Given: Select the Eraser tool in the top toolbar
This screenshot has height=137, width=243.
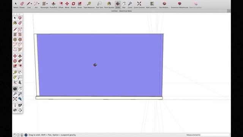Looking at the screenshot, I should 22,5.
